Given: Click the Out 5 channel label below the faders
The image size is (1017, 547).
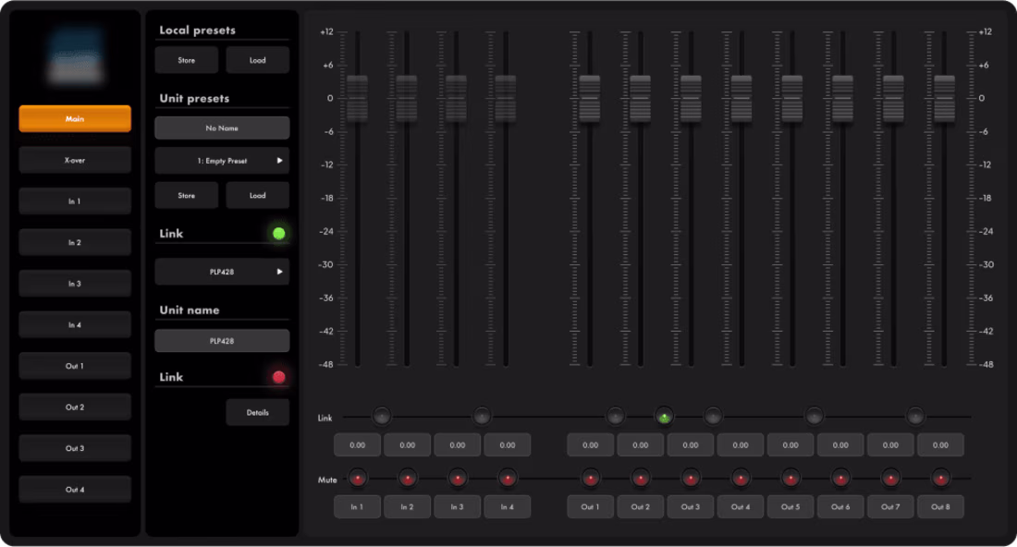Looking at the screenshot, I should click(790, 506).
